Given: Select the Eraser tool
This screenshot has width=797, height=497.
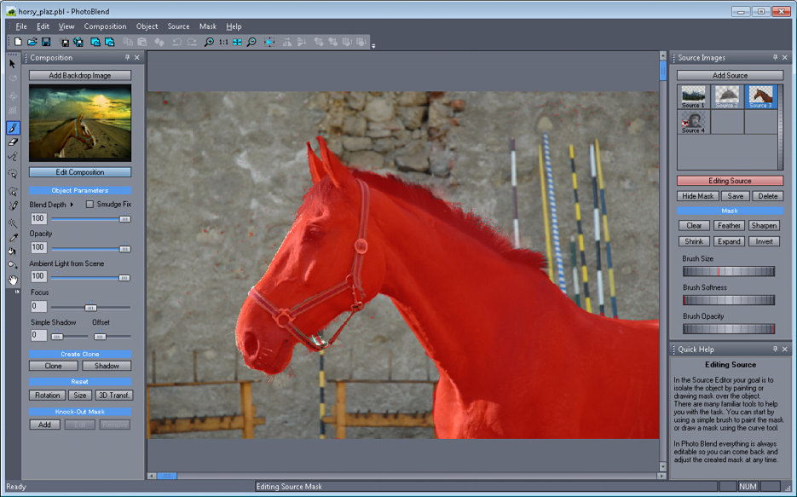Looking at the screenshot, I should [13, 142].
